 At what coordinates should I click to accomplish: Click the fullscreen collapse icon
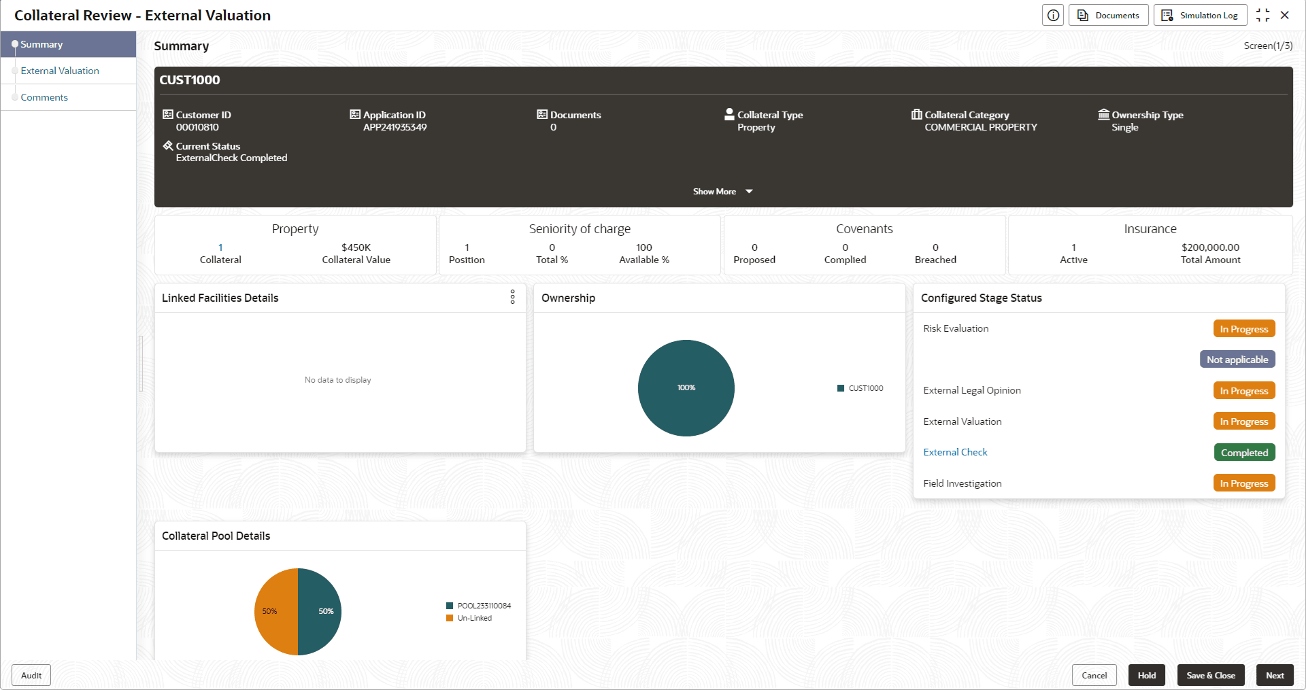point(1262,15)
